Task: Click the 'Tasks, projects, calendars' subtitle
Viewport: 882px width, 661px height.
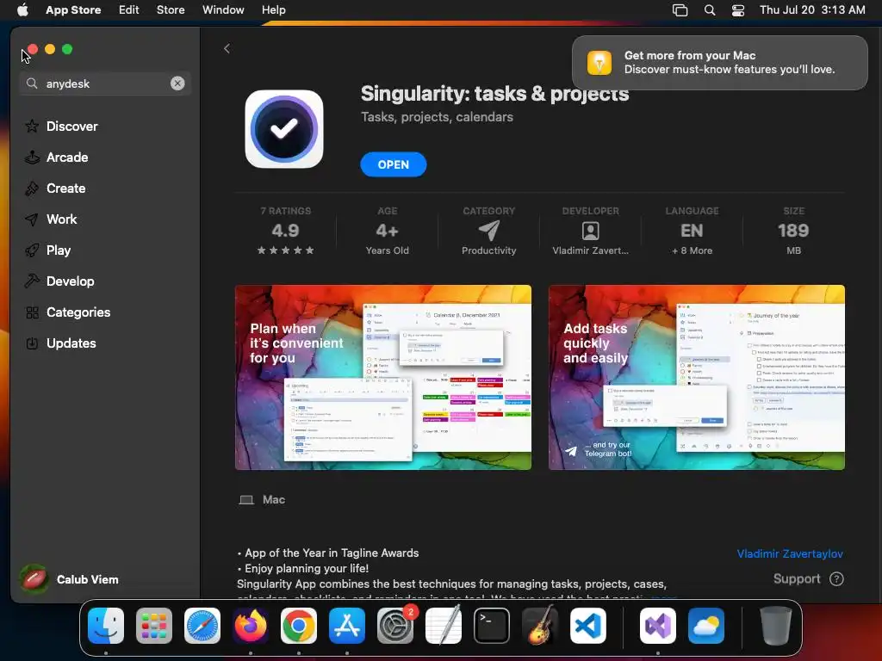Action: click(437, 117)
